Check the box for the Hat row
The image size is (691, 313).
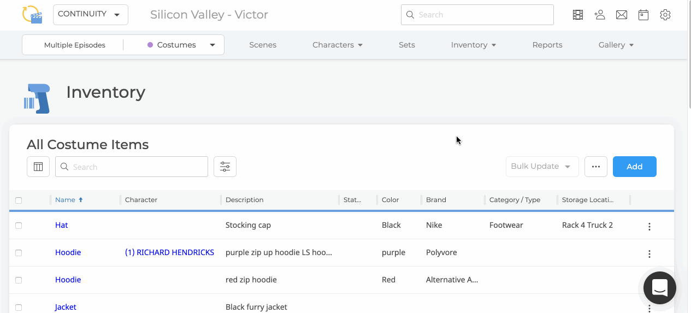(x=19, y=226)
